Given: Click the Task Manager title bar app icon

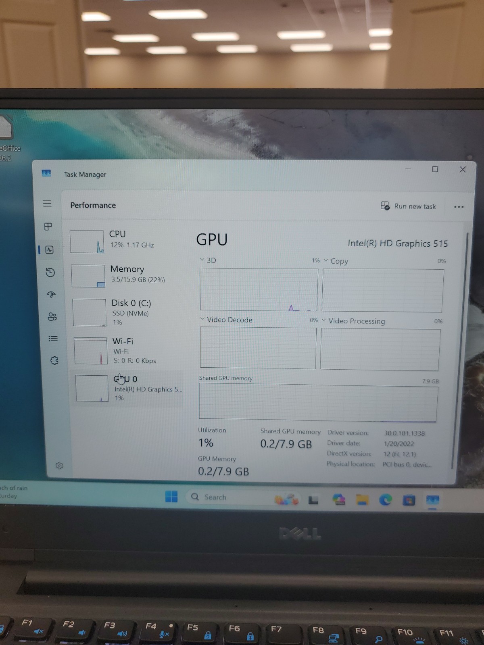Looking at the screenshot, I should click(x=46, y=173).
